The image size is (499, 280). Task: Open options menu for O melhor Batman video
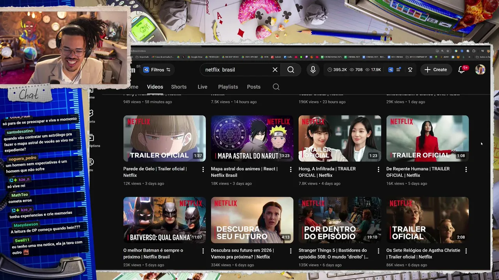click(x=203, y=251)
